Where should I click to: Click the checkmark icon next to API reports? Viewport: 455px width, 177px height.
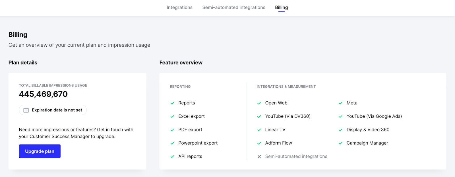(172, 157)
